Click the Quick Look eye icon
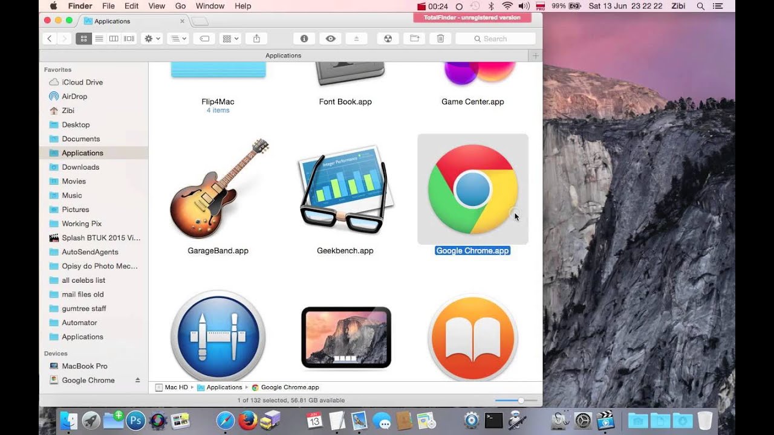This screenshot has width=774, height=435. coord(330,39)
